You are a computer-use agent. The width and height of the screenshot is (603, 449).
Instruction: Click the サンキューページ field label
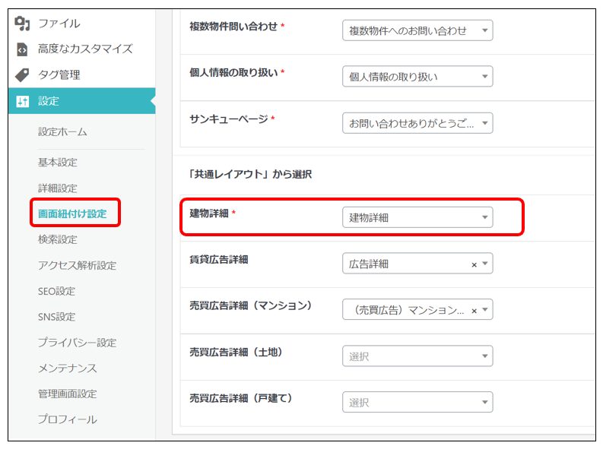click(229, 119)
